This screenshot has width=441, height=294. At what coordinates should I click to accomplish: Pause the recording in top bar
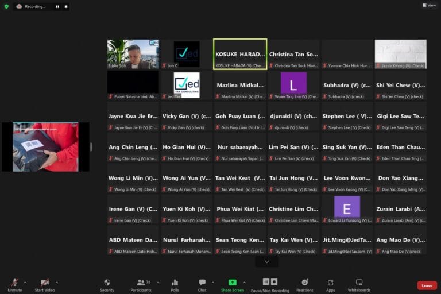pos(57,7)
